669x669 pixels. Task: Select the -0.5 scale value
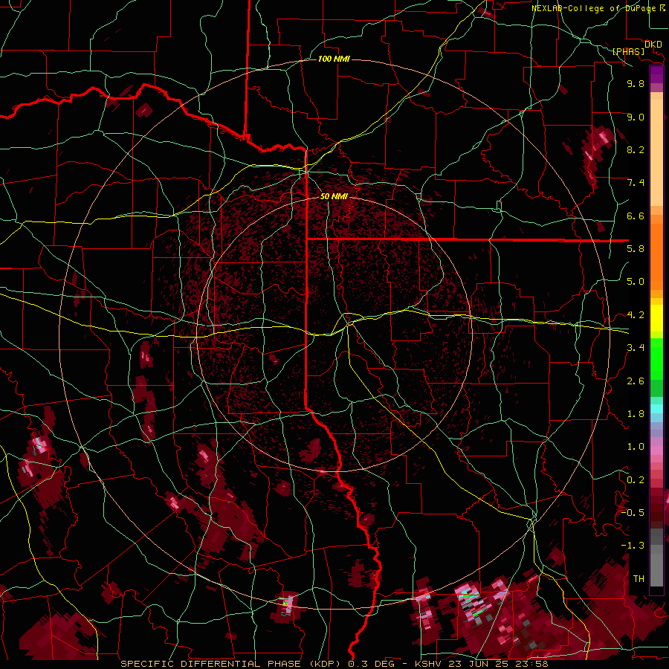(x=633, y=513)
